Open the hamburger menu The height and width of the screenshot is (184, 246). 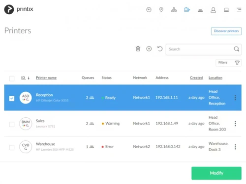[x=239, y=10]
